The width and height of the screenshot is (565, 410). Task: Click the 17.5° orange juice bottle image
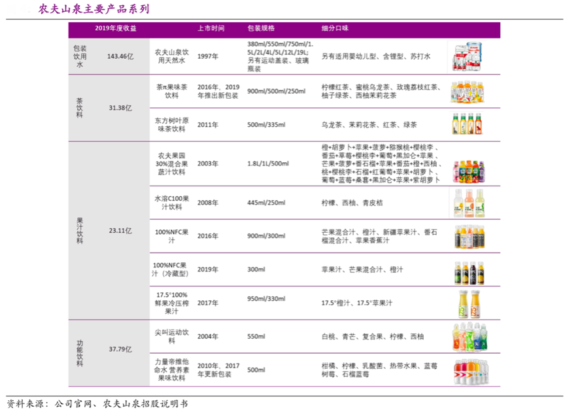point(468,303)
